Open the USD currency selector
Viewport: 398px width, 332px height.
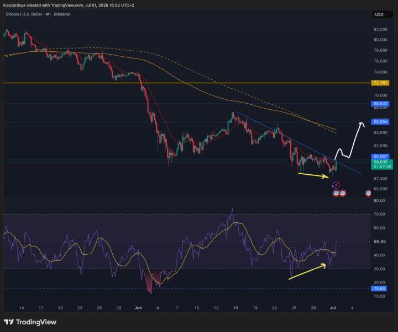[x=383, y=14]
